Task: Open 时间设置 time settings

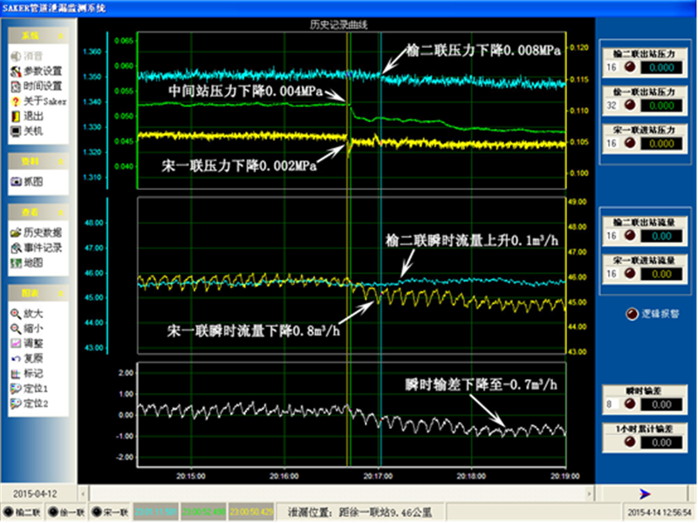Action: tap(41, 85)
